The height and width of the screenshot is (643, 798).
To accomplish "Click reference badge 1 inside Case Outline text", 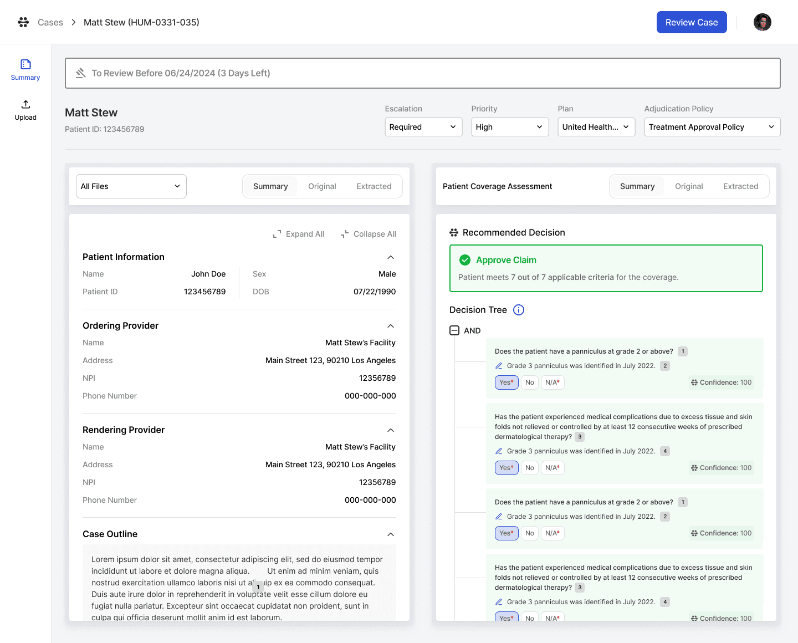I will tap(258, 586).
